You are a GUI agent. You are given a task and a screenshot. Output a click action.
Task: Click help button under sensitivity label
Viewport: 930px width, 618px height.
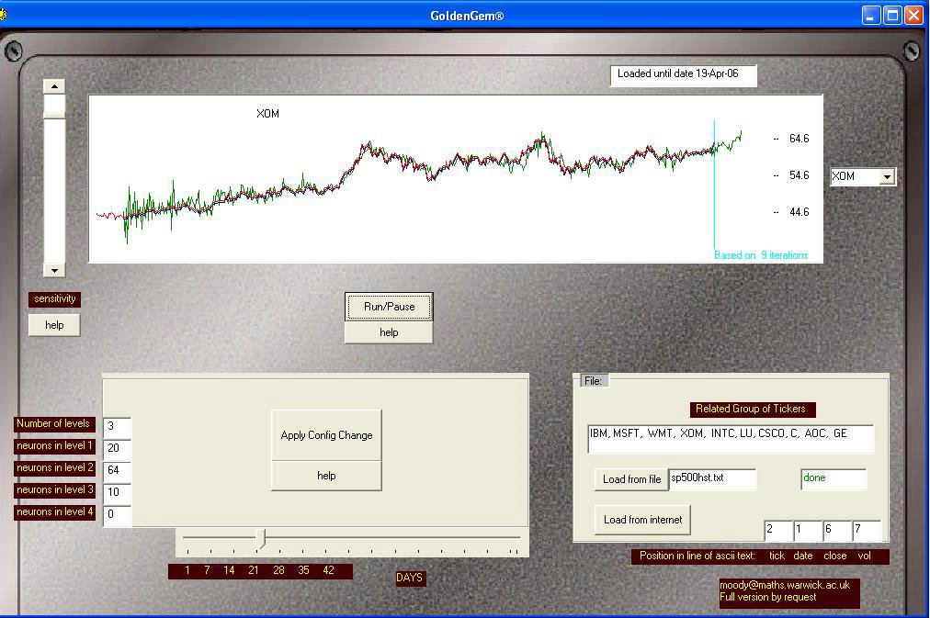point(54,325)
